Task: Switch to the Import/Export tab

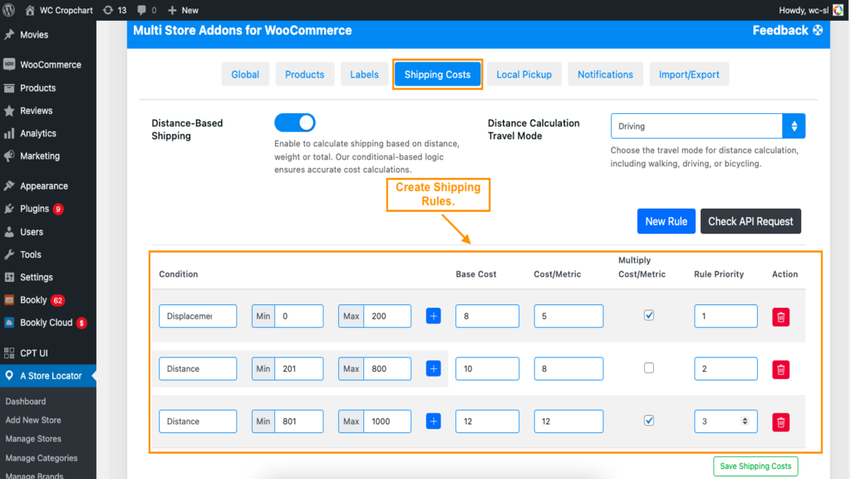Action: pos(689,74)
